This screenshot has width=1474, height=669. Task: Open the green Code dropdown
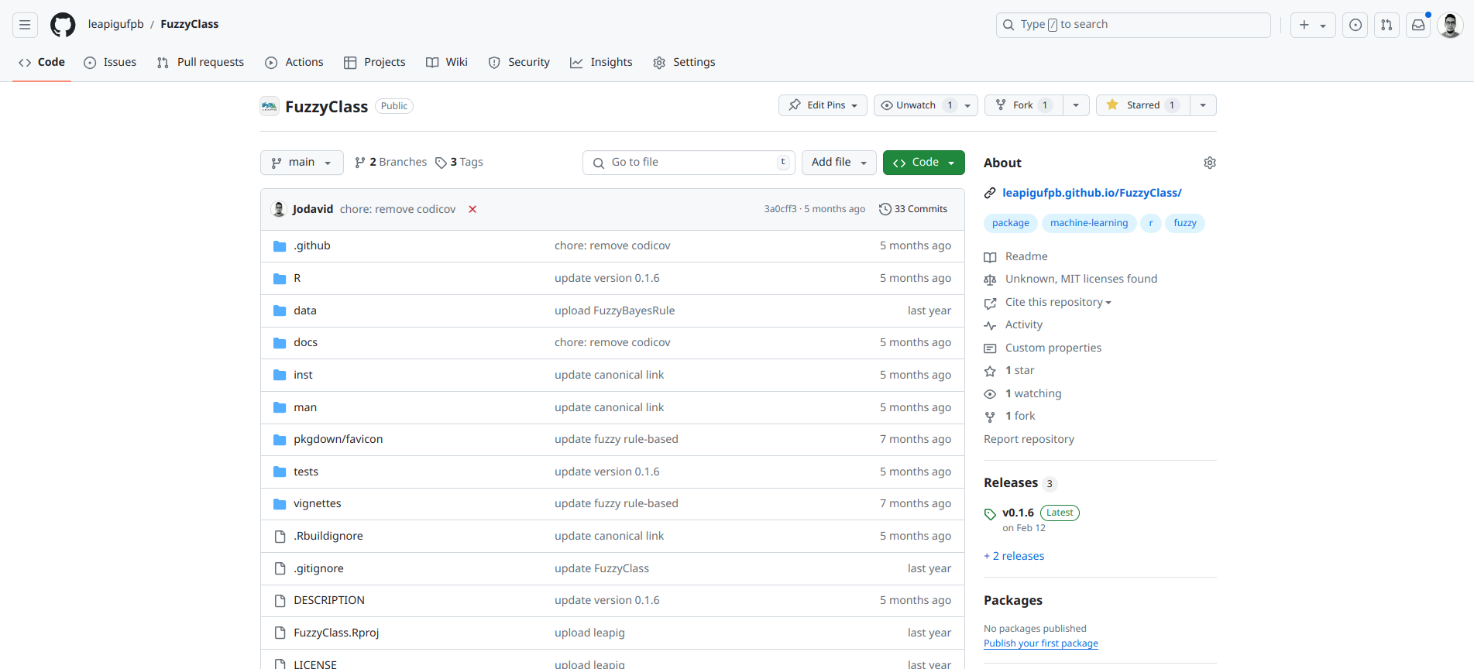[x=923, y=163]
